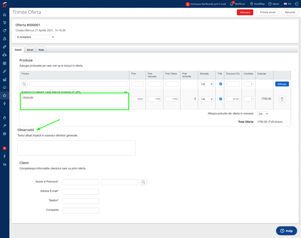The width and height of the screenshot is (301, 238).
Task: Open the shopping cart orders icon
Action: [5, 23]
